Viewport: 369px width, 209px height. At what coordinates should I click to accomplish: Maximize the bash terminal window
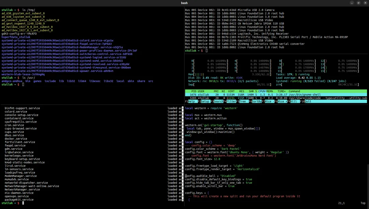358,3
